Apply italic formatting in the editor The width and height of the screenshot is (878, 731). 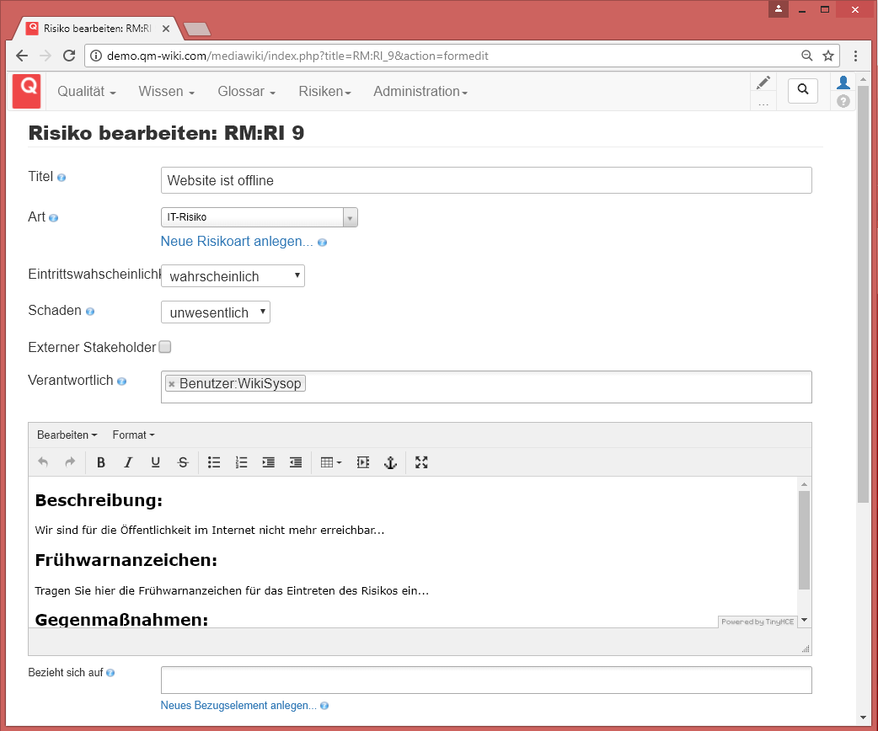(128, 462)
